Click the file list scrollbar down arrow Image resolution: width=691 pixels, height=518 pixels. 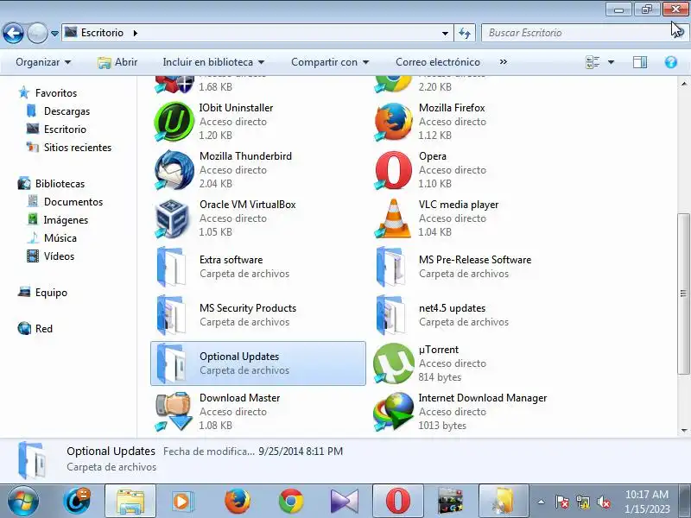tap(683, 430)
